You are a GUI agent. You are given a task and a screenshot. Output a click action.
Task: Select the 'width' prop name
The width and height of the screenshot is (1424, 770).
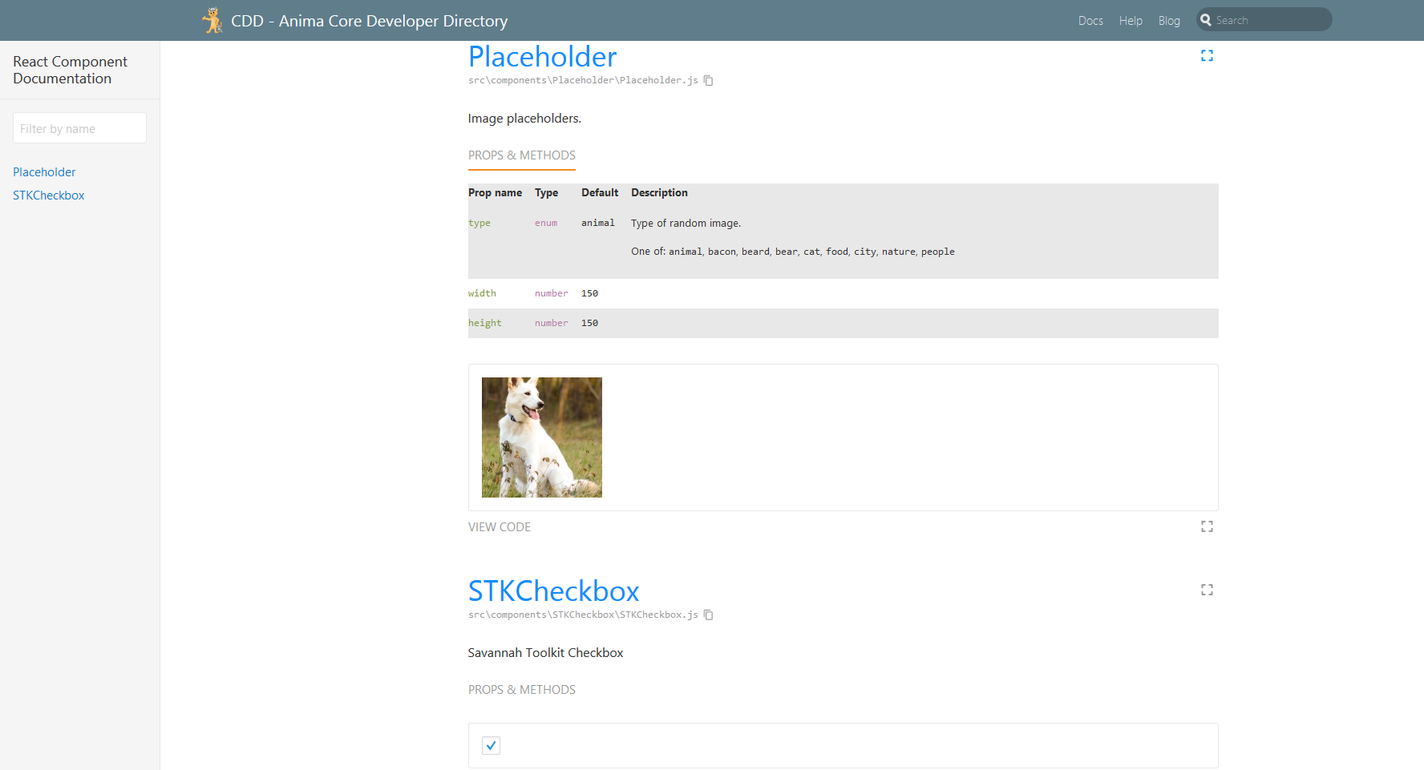click(x=482, y=294)
